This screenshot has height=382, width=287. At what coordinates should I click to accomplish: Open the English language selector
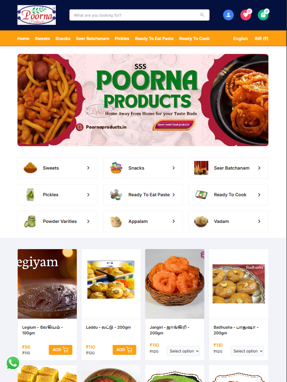pyautogui.click(x=240, y=39)
